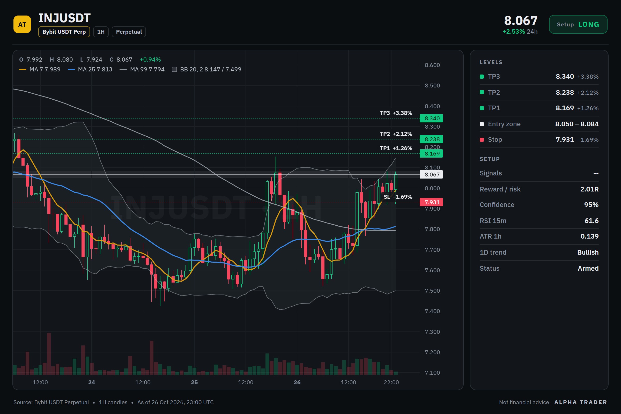This screenshot has height=414, width=621.
Task: Toggle the BB 20, 2 checkbox
Action: click(174, 69)
